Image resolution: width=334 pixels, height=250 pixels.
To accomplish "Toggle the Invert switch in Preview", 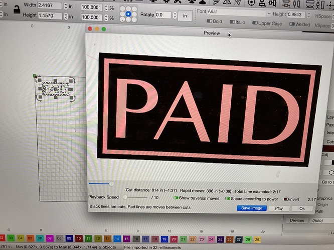I will tap(286, 199).
